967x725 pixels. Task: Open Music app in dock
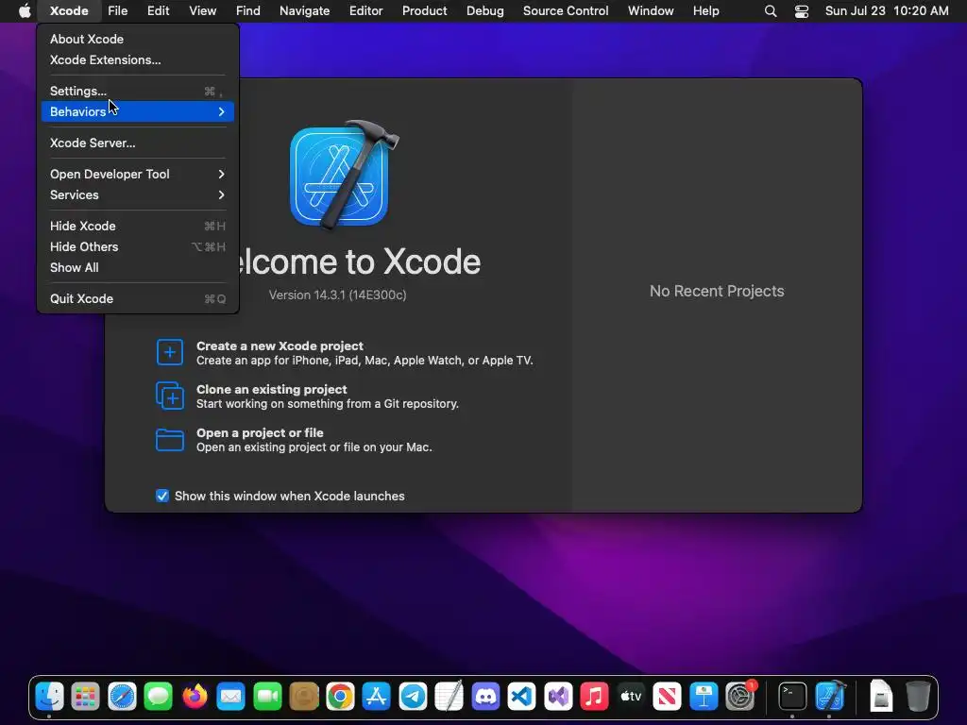tap(595, 697)
